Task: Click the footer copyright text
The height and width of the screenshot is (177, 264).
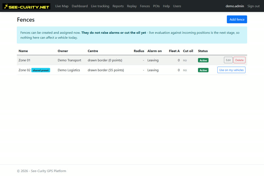Action: click(x=42, y=171)
